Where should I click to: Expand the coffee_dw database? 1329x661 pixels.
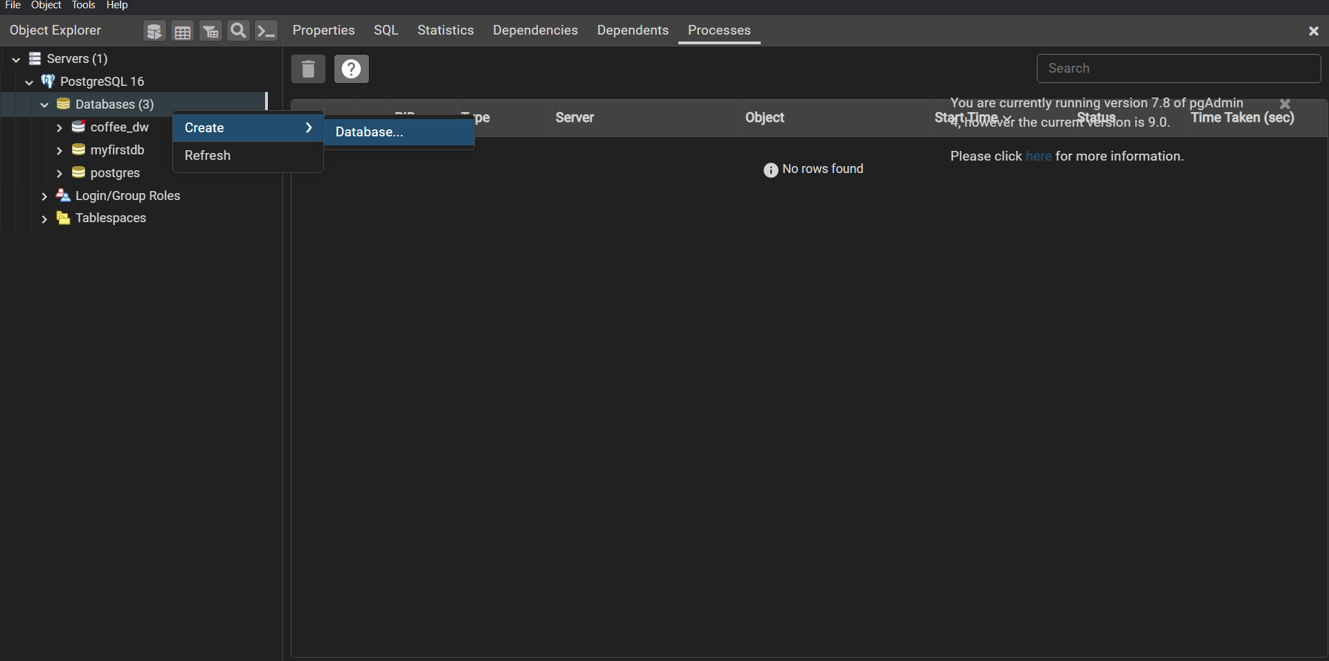60,127
